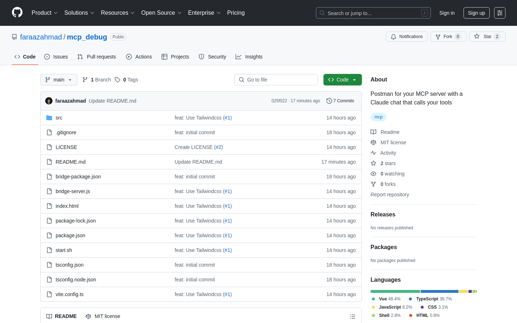517x323 pixels.
Task: Open the Resources dropdown
Action: tap(118, 13)
